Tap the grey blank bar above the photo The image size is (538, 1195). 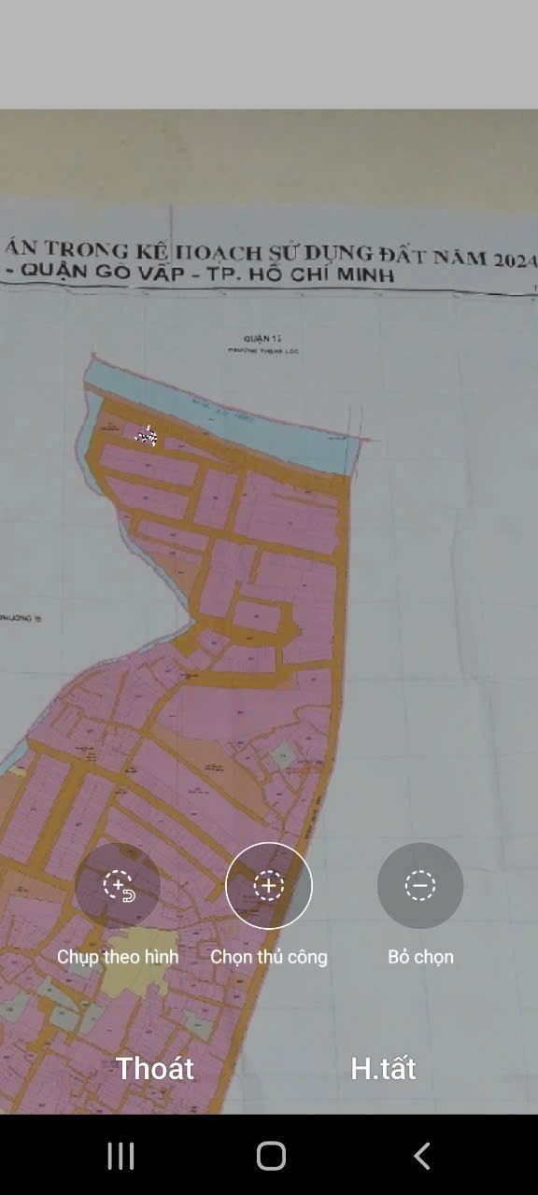point(269,54)
